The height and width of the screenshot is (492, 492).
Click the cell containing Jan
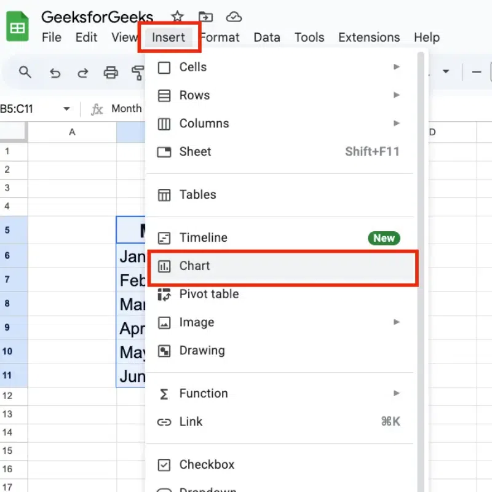point(131,256)
